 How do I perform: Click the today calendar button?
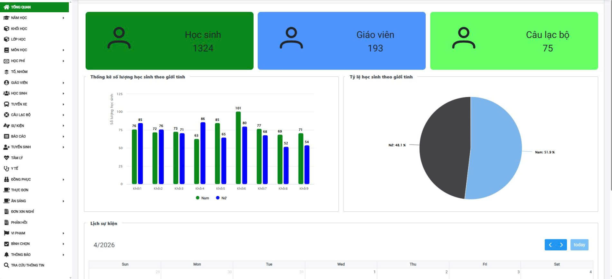pos(579,245)
